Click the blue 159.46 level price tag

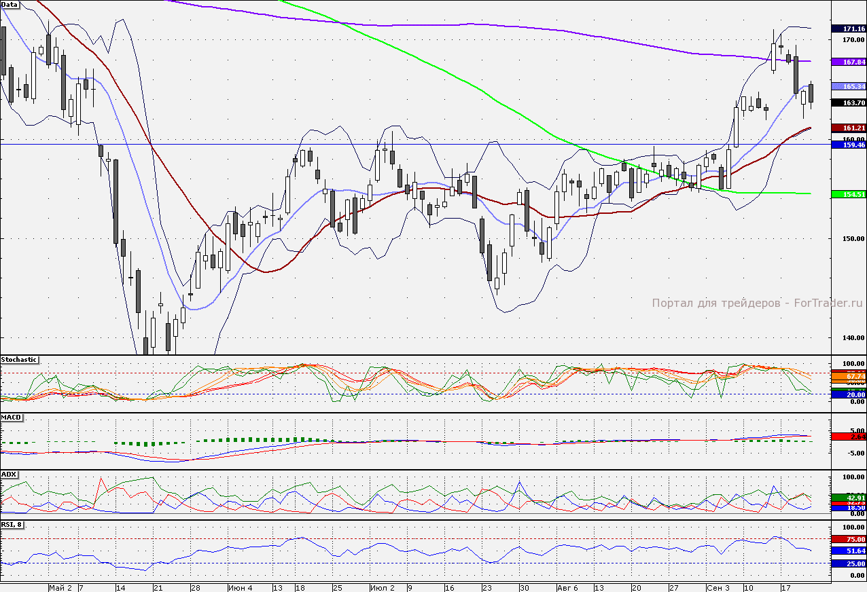click(x=849, y=145)
